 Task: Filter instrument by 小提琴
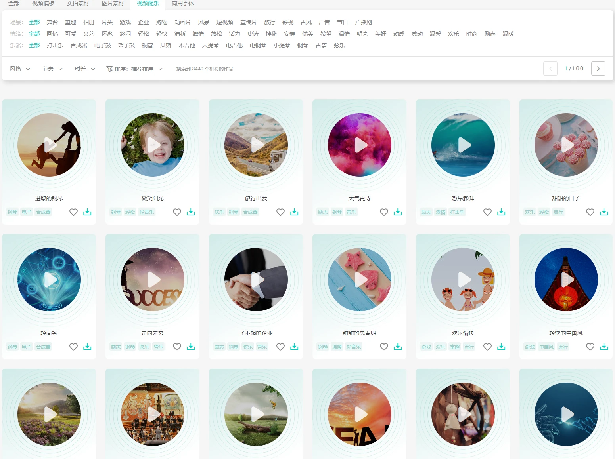click(282, 45)
